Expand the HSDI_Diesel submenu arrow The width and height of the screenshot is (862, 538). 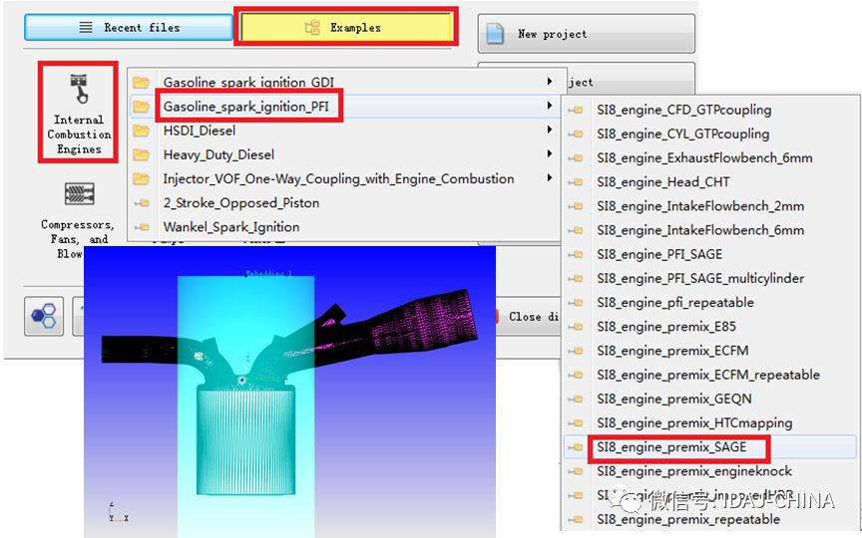549,131
